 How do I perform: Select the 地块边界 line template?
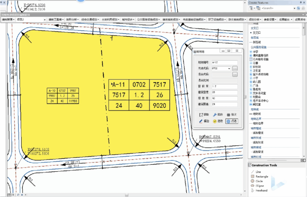click(x=256, y=123)
